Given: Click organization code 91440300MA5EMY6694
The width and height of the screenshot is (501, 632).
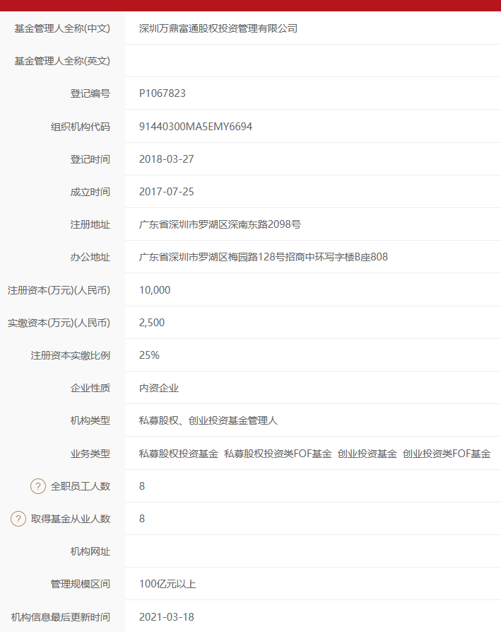Looking at the screenshot, I should (196, 127).
